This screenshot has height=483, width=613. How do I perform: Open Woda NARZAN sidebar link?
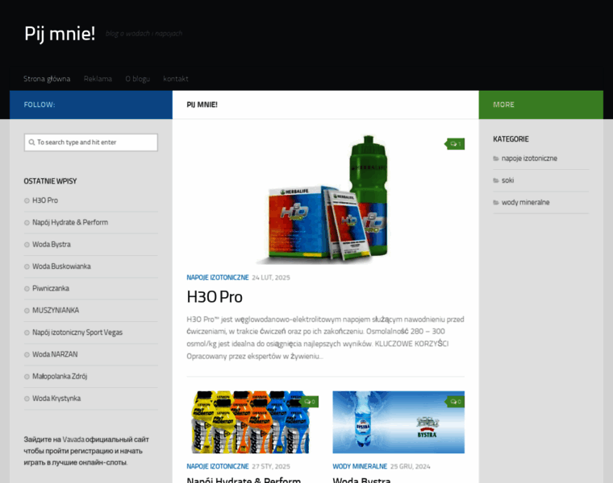[x=55, y=354]
